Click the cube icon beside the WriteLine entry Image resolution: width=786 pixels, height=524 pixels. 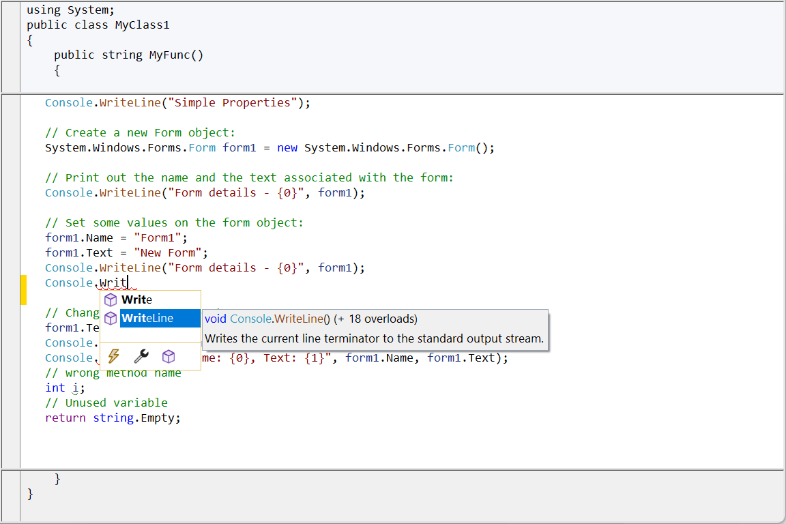[111, 317]
